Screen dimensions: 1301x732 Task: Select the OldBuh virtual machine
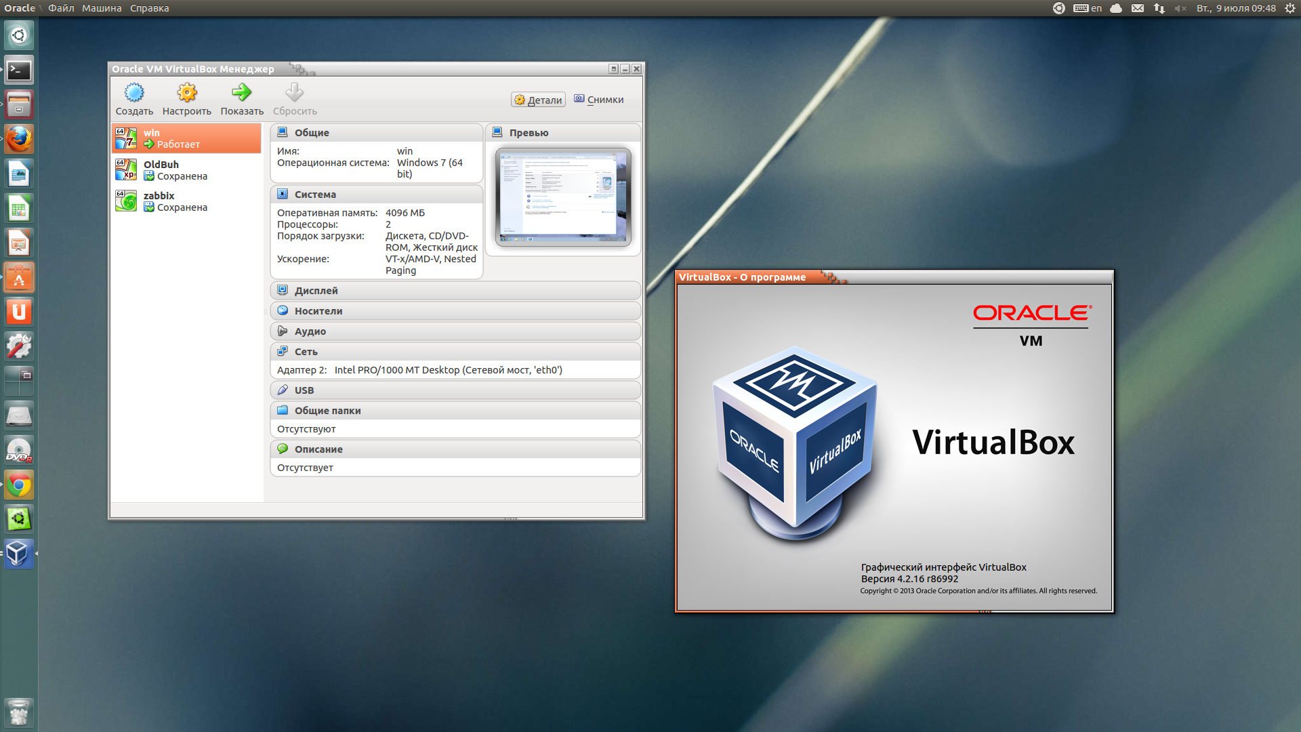(x=186, y=170)
